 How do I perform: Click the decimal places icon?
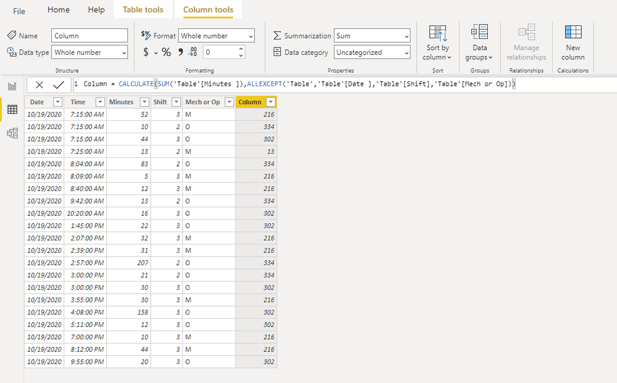click(x=193, y=52)
